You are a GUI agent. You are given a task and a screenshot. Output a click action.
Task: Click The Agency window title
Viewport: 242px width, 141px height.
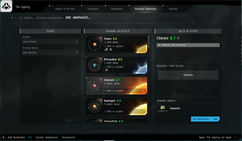pyautogui.click(x=23, y=7)
